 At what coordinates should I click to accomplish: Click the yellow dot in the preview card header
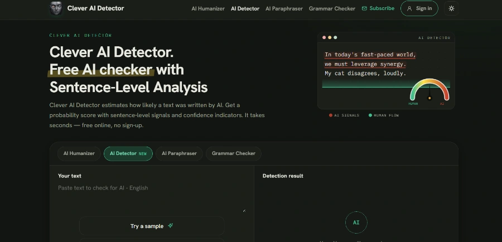pyautogui.click(x=330, y=37)
